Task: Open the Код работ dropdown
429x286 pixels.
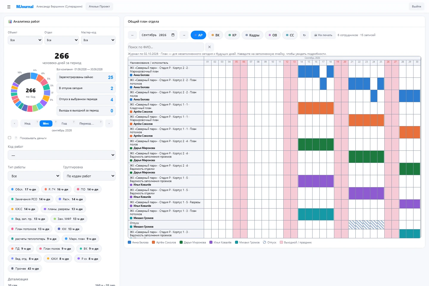Action: click(62, 155)
